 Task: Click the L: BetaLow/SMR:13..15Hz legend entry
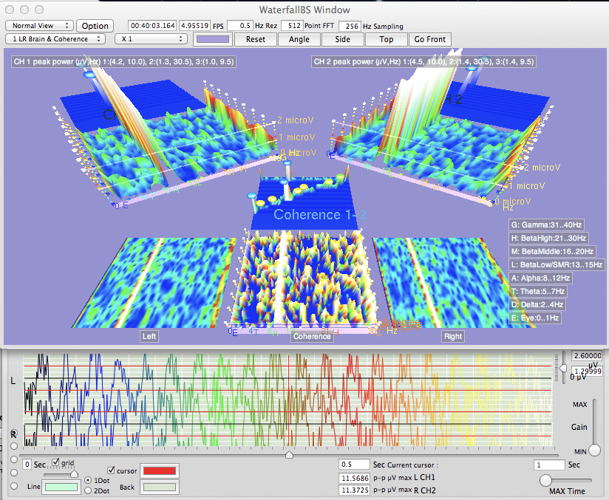[x=557, y=264]
